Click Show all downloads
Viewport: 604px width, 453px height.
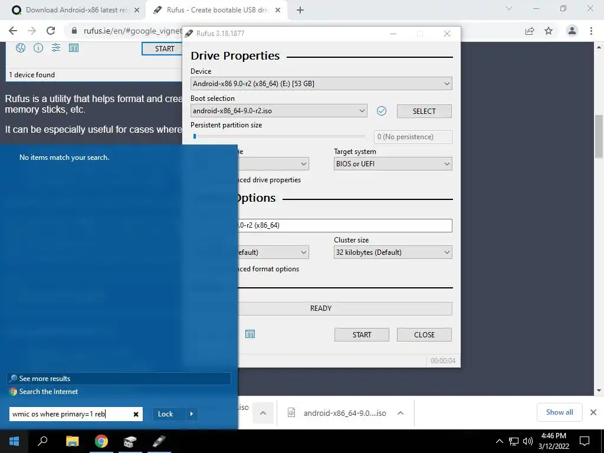pyautogui.click(x=559, y=412)
